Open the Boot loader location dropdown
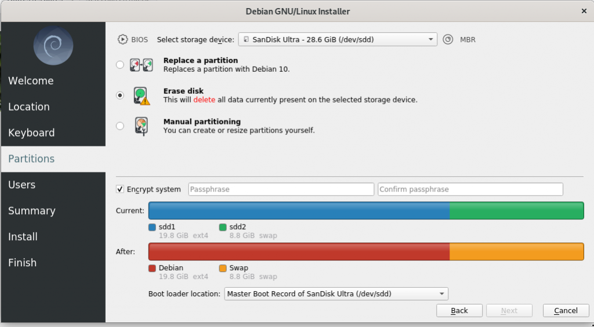594x327 pixels. pyautogui.click(x=336, y=294)
